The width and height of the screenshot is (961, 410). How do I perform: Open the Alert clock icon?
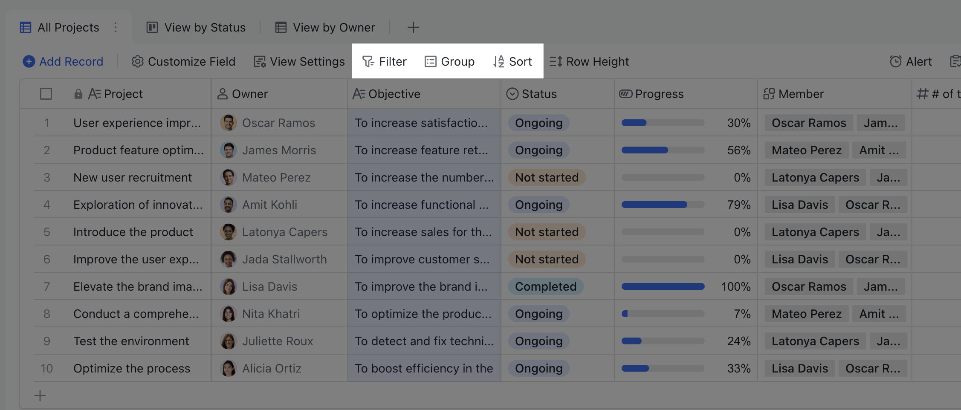point(897,61)
